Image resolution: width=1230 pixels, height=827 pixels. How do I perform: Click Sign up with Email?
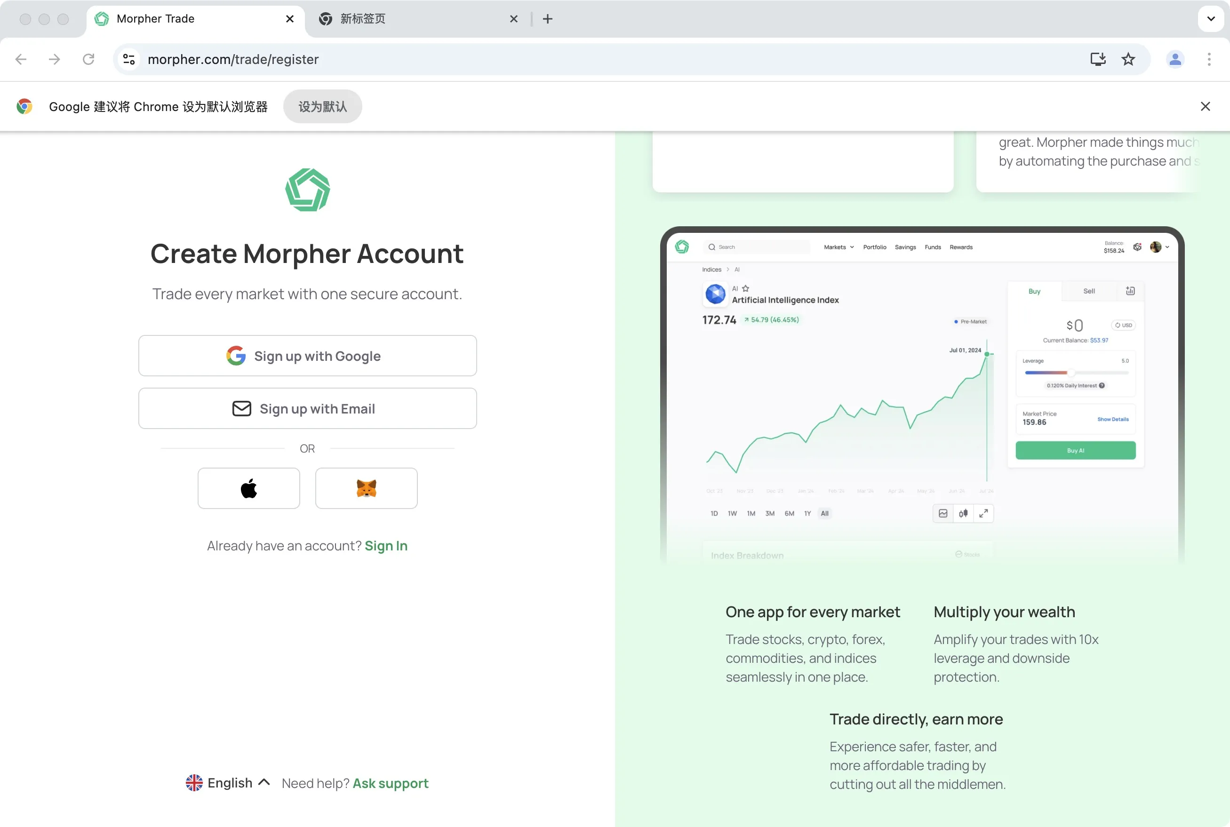[308, 408]
